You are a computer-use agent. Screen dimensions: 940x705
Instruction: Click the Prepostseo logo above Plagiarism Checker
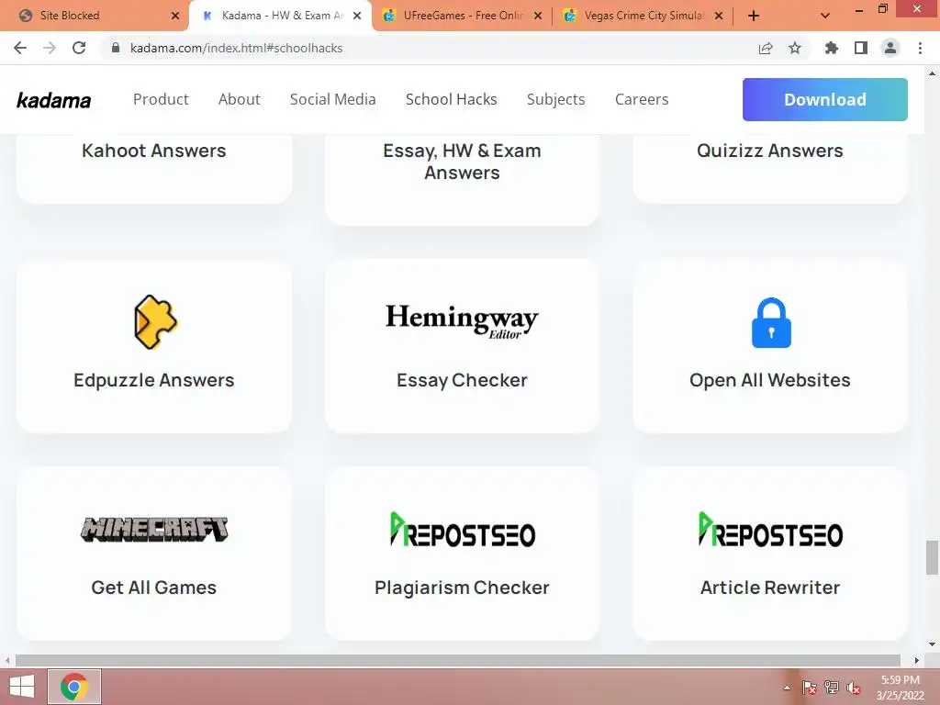(x=462, y=530)
